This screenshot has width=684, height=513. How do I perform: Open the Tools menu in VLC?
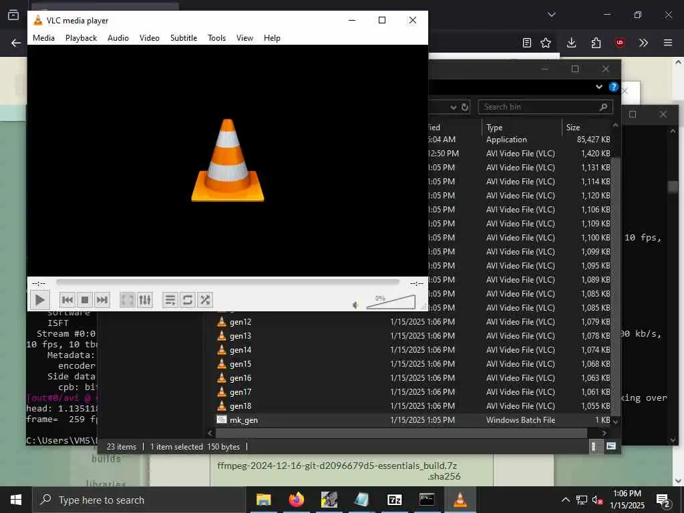[217, 38]
